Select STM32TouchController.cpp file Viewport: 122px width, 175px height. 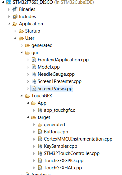72,153
